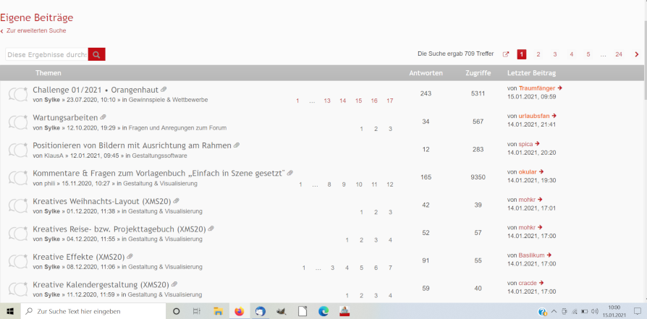
Task: Click the Eigene Beiträge heading
Action: tap(37, 18)
